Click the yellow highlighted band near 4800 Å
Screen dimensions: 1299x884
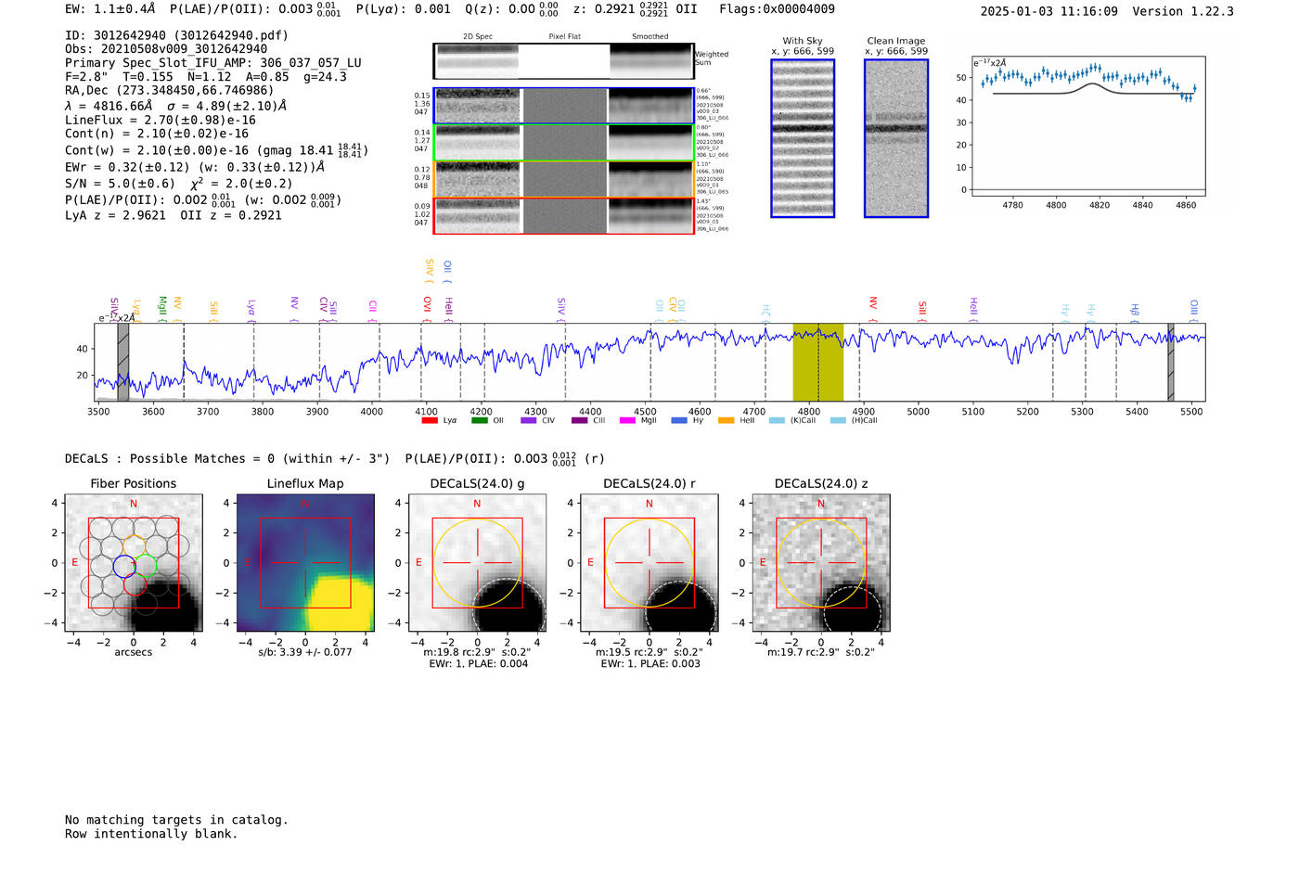coord(817,362)
